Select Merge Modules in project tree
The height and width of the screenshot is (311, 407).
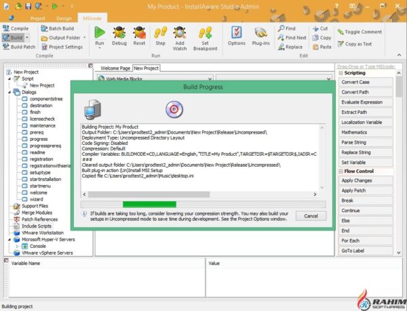coord(37,213)
